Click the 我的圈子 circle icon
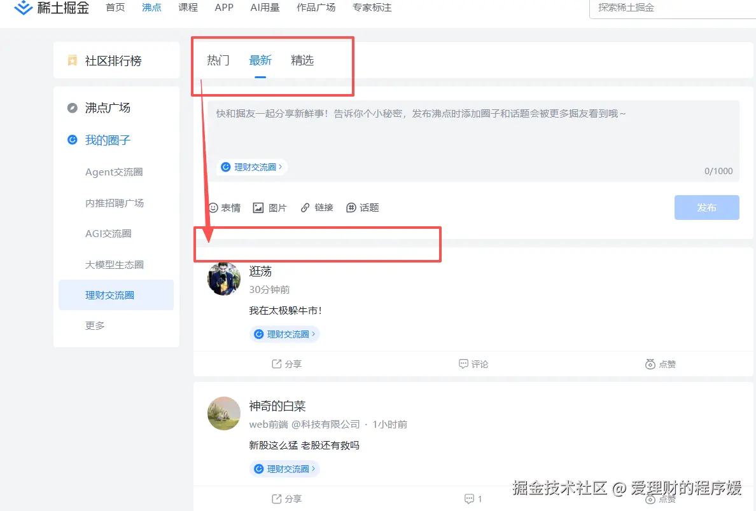 point(73,140)
